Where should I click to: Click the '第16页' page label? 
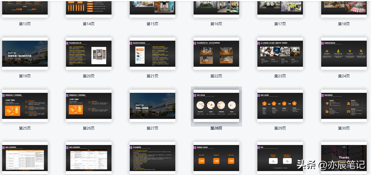pos(216,24)
